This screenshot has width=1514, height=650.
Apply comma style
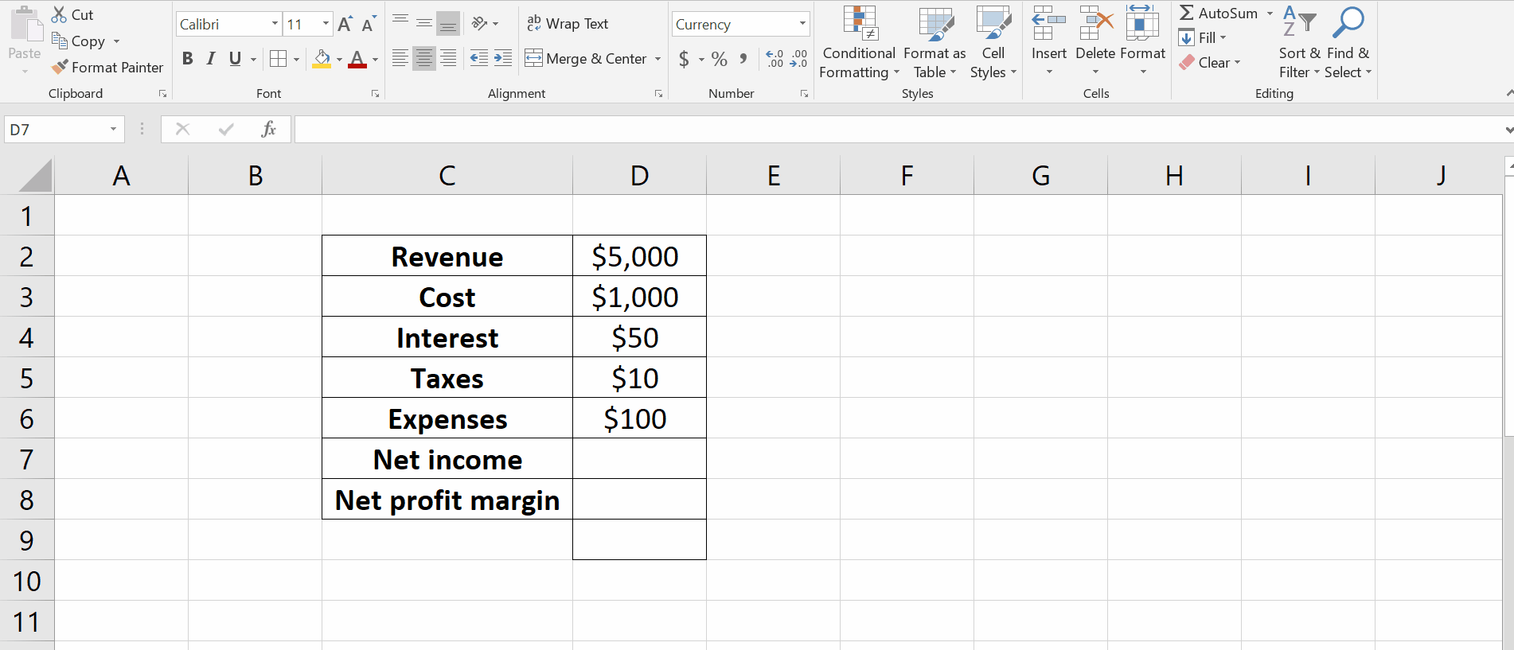tap(743, 59)
